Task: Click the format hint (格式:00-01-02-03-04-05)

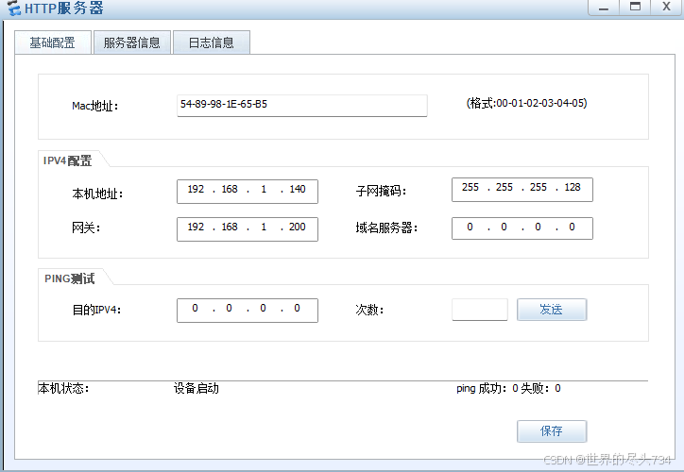Action: coord(526,103)
